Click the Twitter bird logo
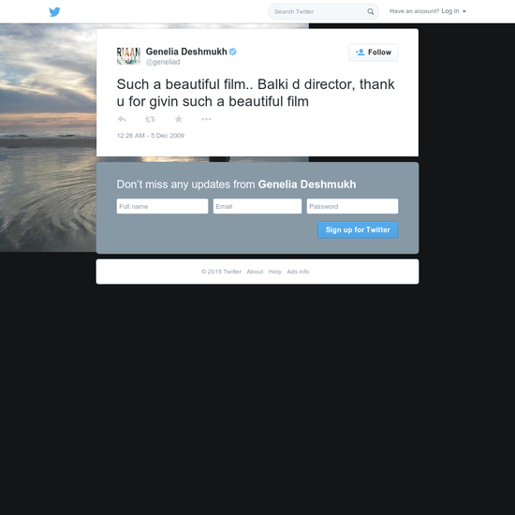The height and width of the screenshot is (515, 515). point(54,12)
